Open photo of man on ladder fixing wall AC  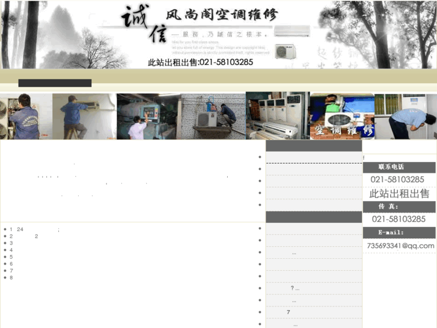[x=84, y=116]
